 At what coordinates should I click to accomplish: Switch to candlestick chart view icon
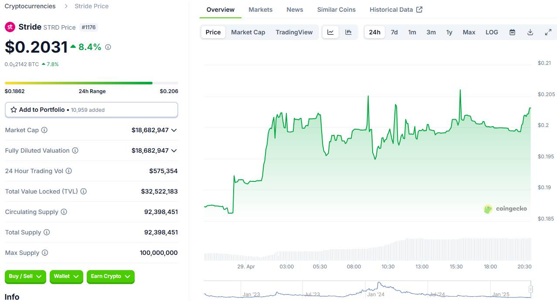pyautogui.click(x=348, y=32)
